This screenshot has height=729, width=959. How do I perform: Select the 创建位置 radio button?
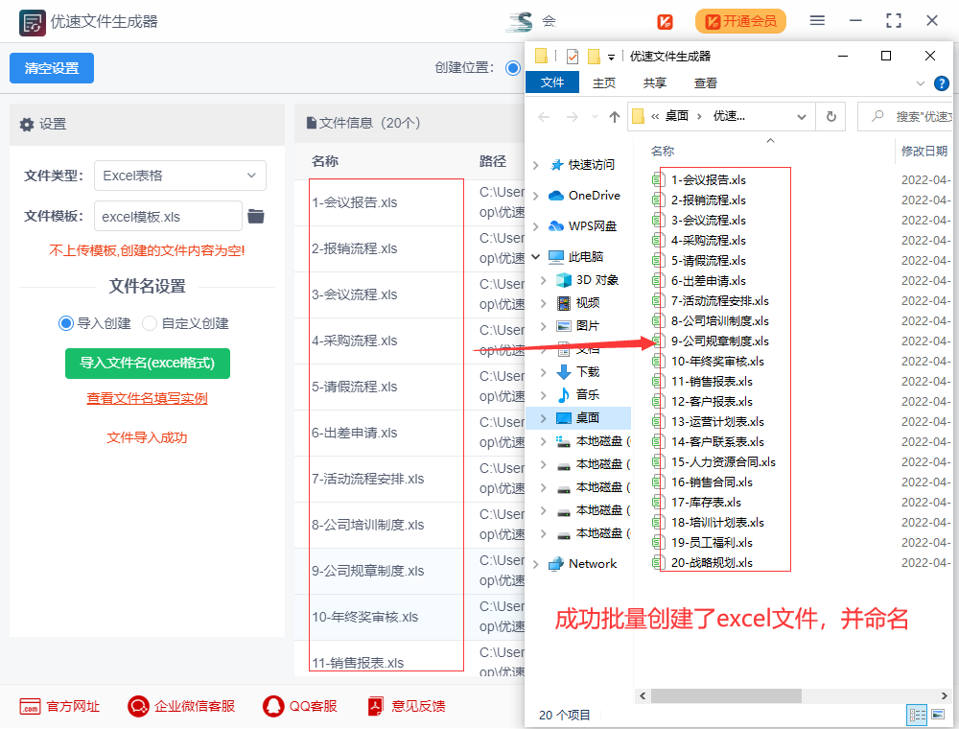point(513,68)
